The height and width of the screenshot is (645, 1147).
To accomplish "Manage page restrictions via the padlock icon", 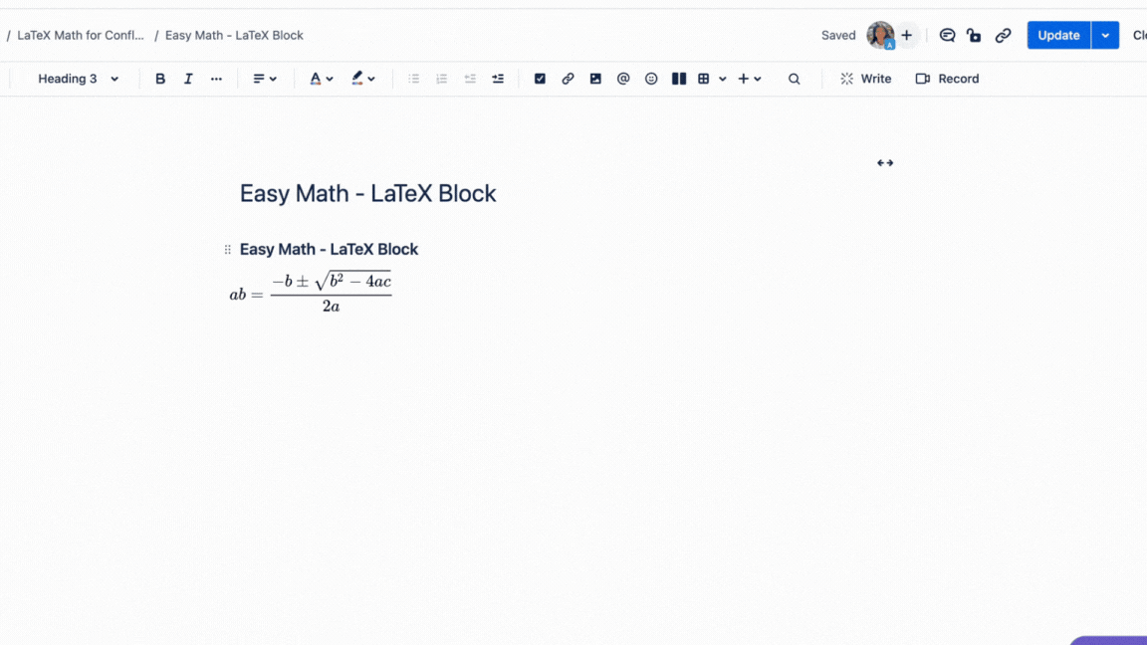I will click(x=974, y=34).
